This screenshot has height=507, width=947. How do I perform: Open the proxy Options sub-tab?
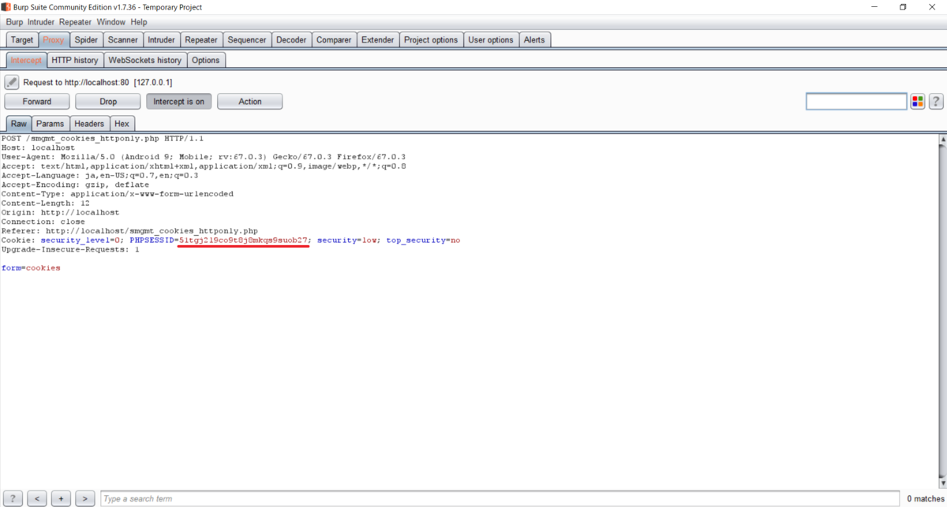coord(206,60)
